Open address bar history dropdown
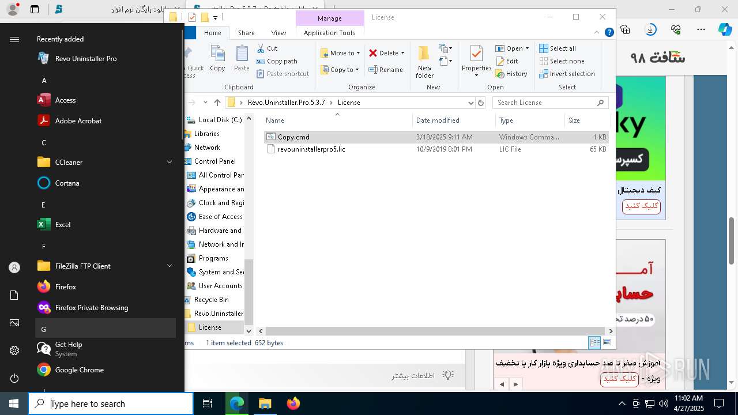This screenshot has width=738, height=415. pyautogui.click(x=470, y=103)
